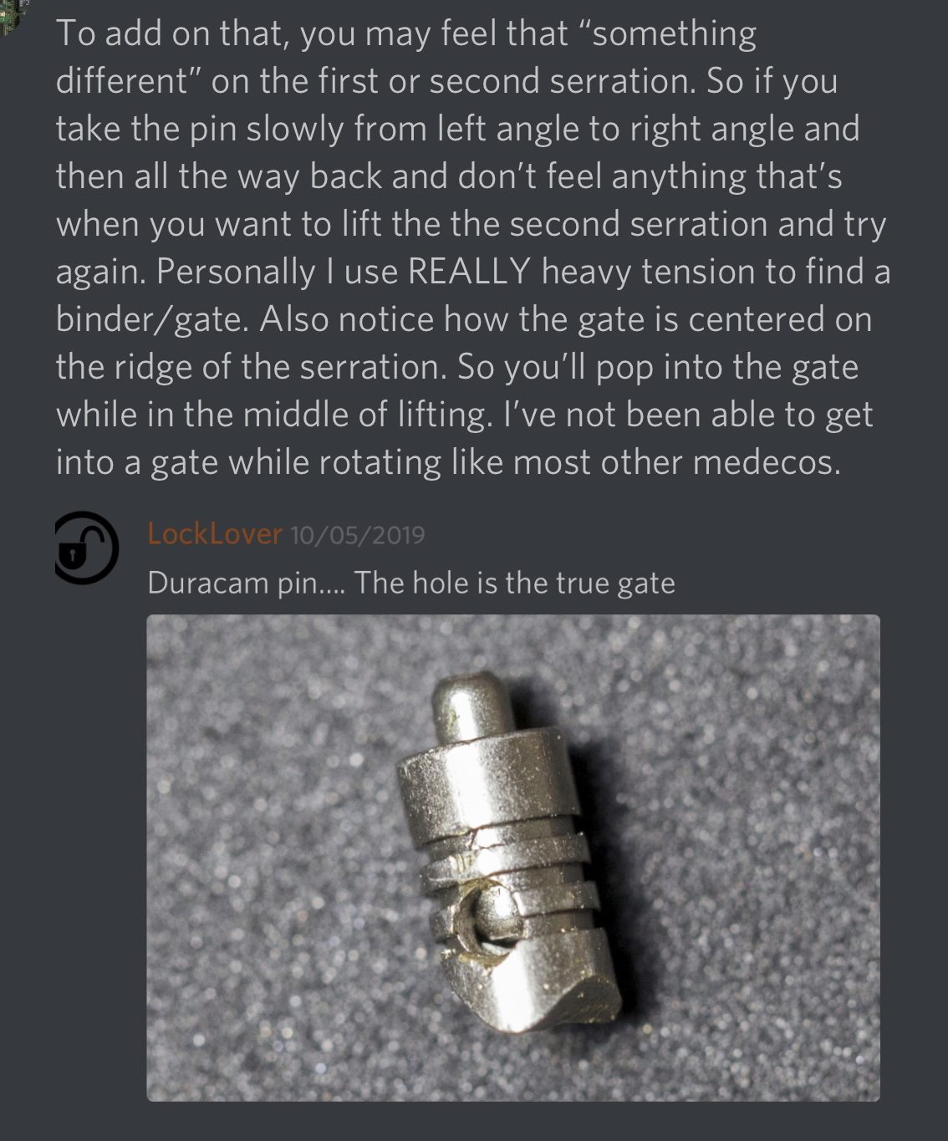Screen dimensions: 948x1141
Task: Click the "binder/gate." text in message
Action: 152,319
